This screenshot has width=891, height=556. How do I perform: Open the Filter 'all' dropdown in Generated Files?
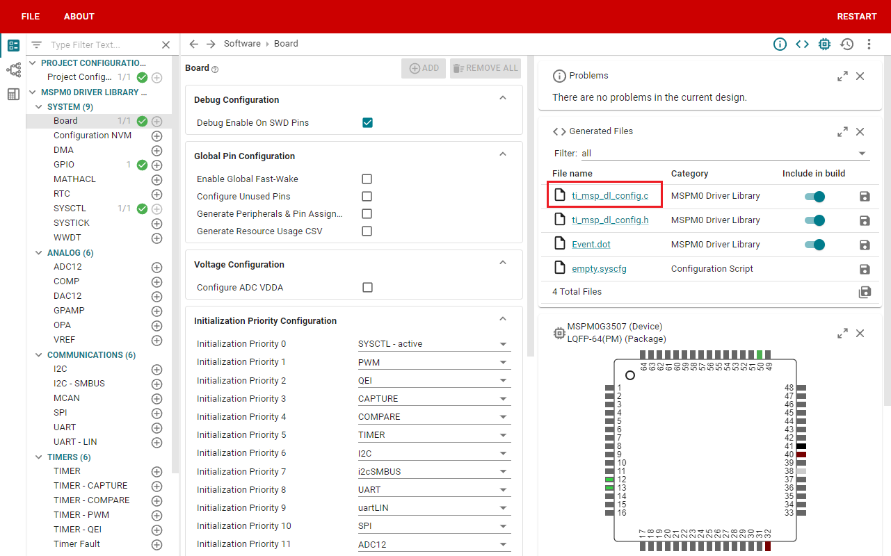tap(725, 153)
